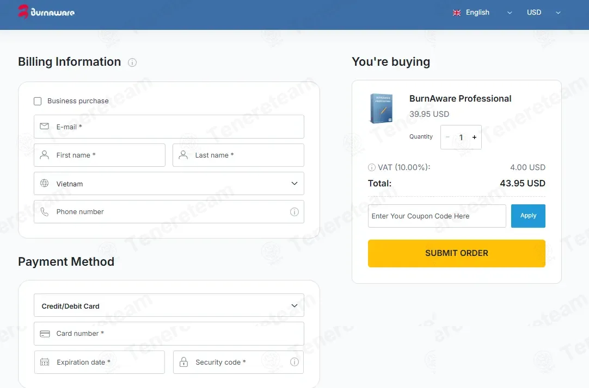
Task: Open the USD currency dropdown
Action: click(x=544, y=12)
